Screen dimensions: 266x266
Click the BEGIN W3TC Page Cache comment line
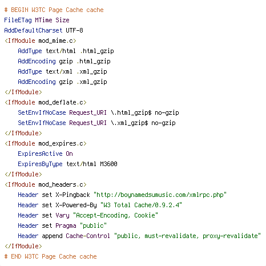coord(54,10)
